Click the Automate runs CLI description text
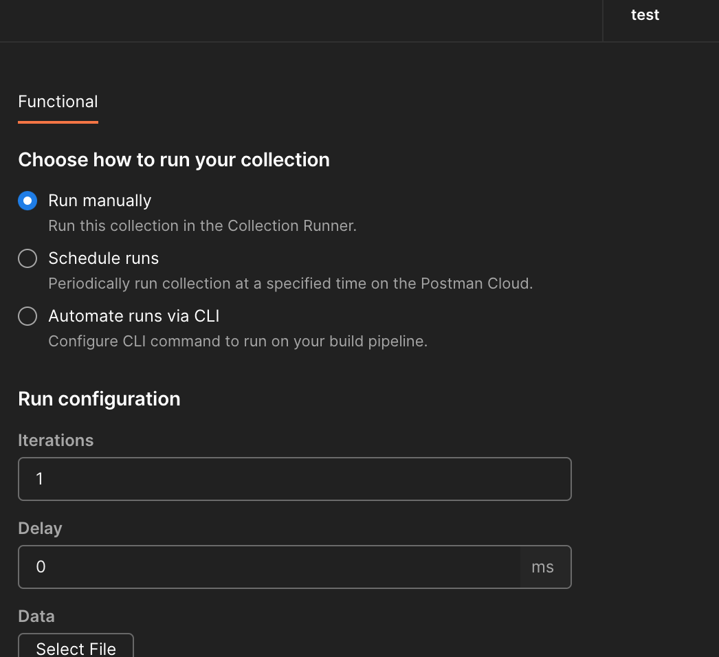 [237, 341]
